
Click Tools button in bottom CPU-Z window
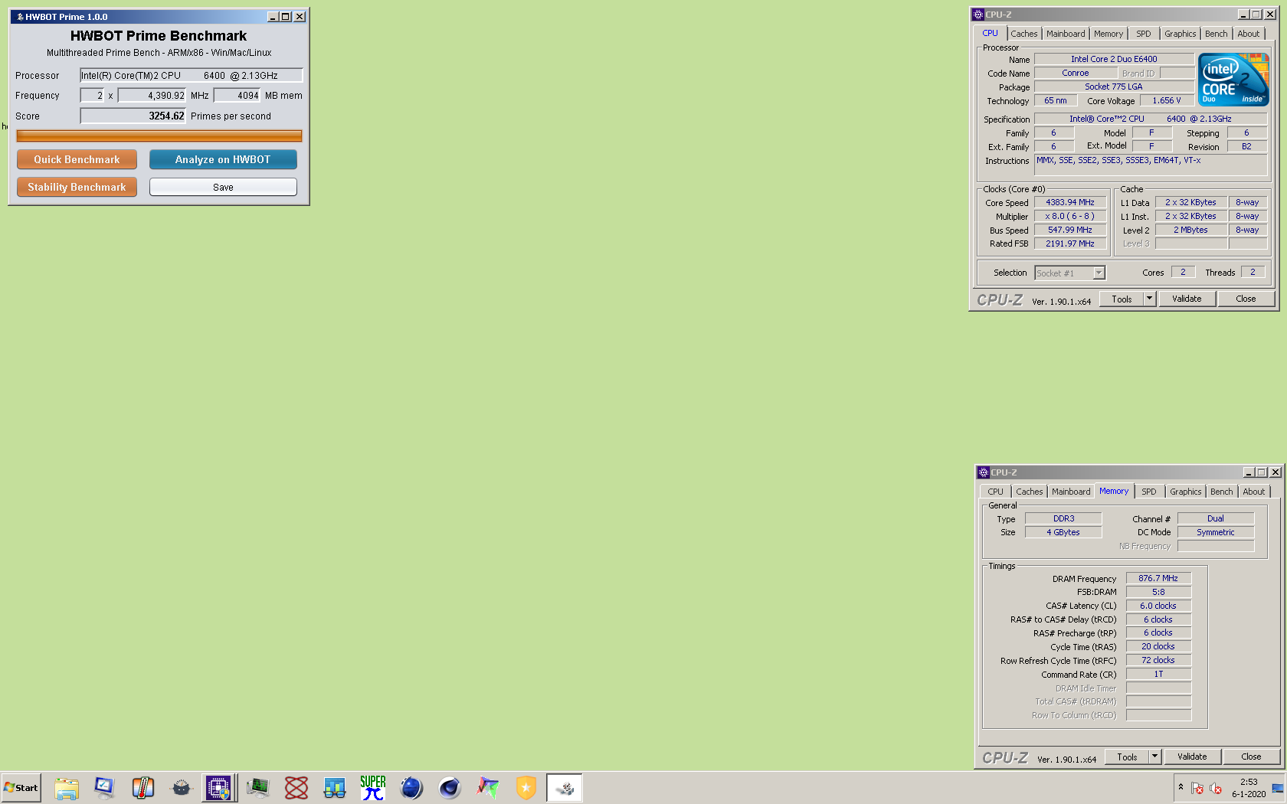click(1127, 757)
